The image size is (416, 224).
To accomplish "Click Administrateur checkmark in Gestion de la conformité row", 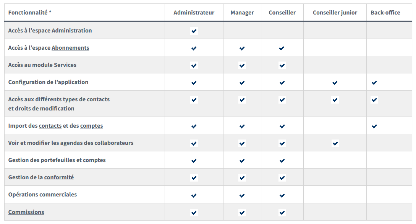I will [x=194, y=178].
